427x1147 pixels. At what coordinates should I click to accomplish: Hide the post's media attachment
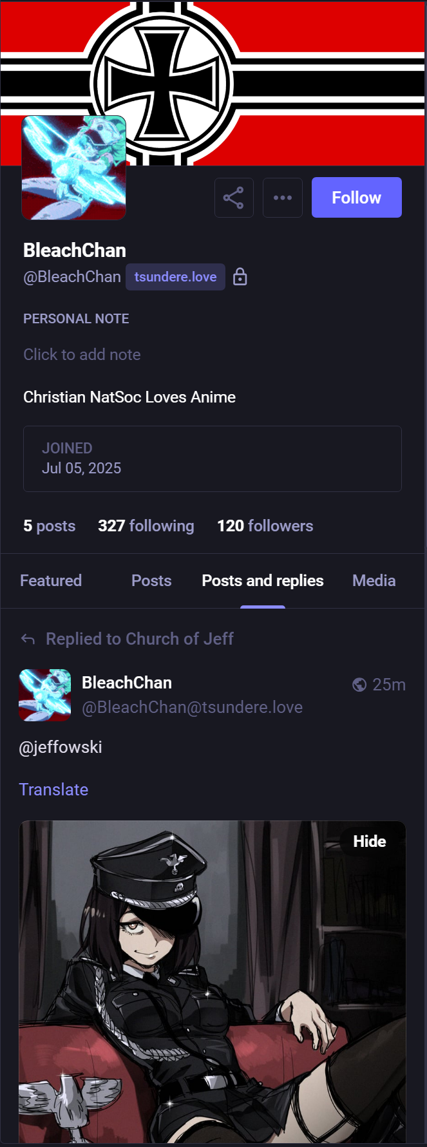[369, 841]
